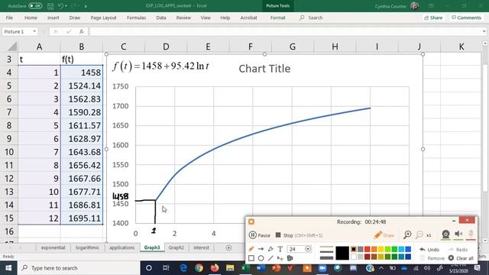Expand the Name Box dropdown
489x275 pixels.
click(x=34, y=31)
